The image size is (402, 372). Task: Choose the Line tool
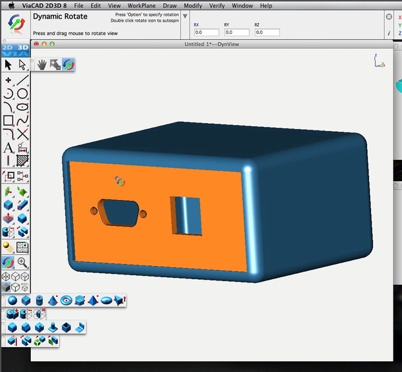click(22, 80)
